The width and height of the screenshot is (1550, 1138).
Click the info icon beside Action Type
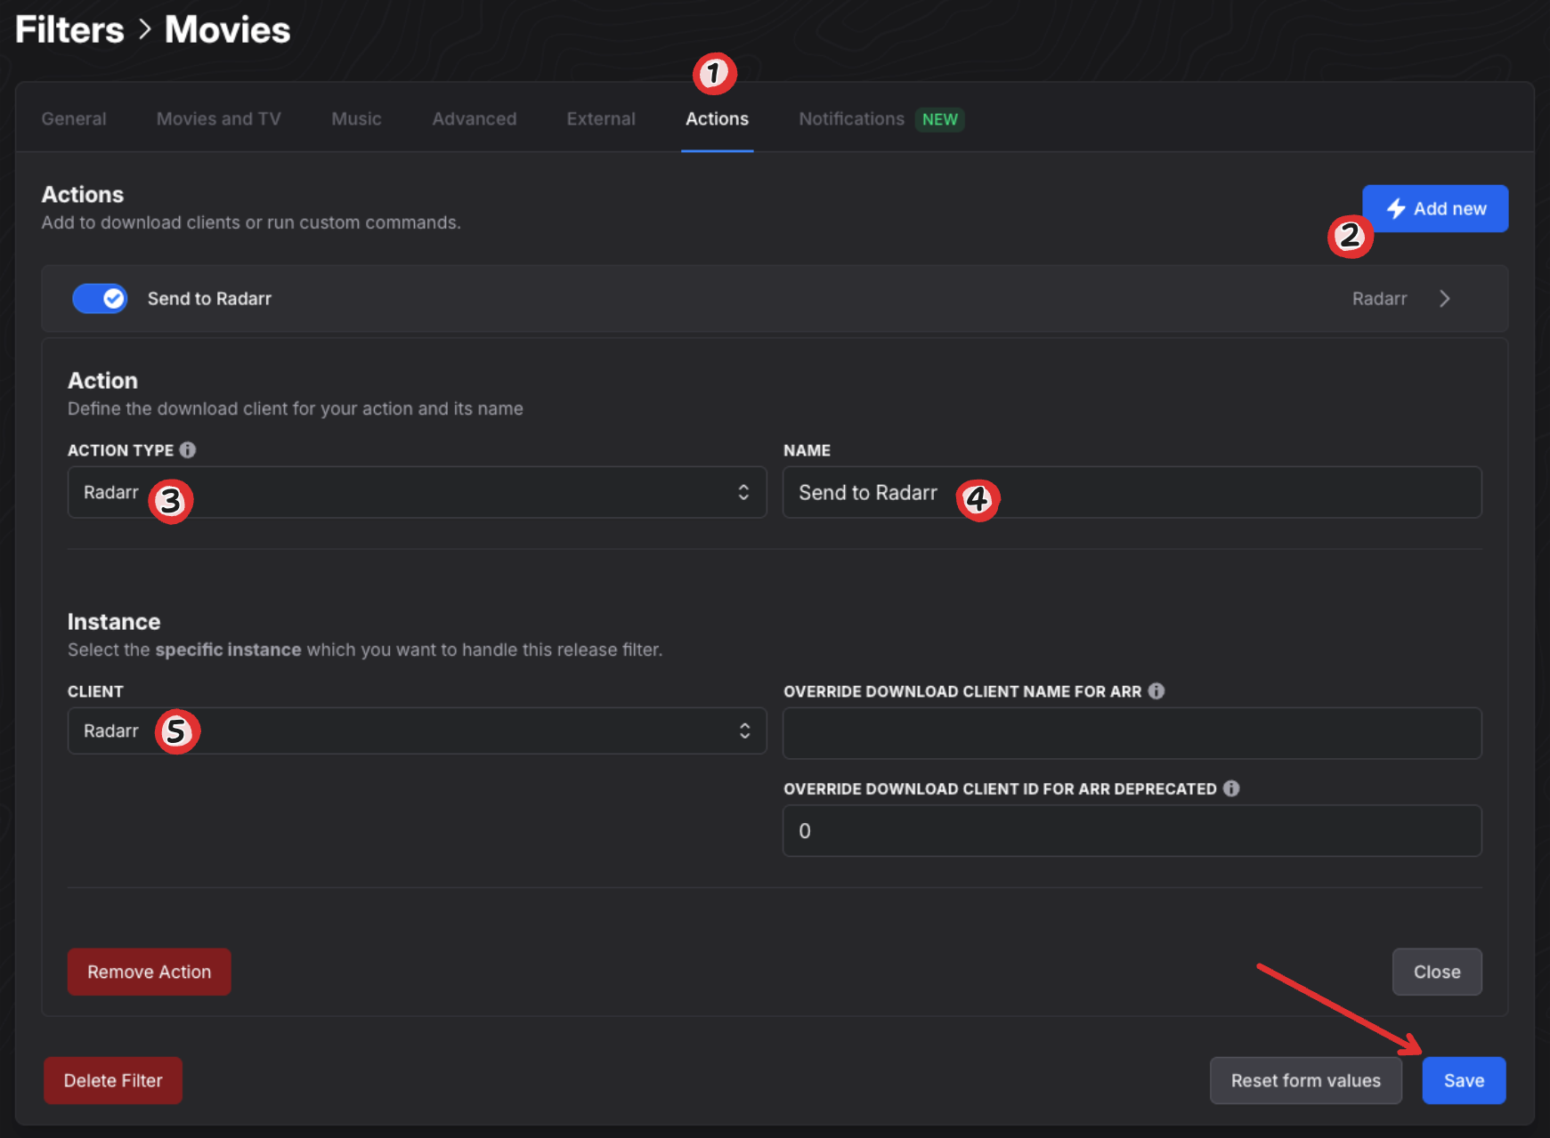188,450
